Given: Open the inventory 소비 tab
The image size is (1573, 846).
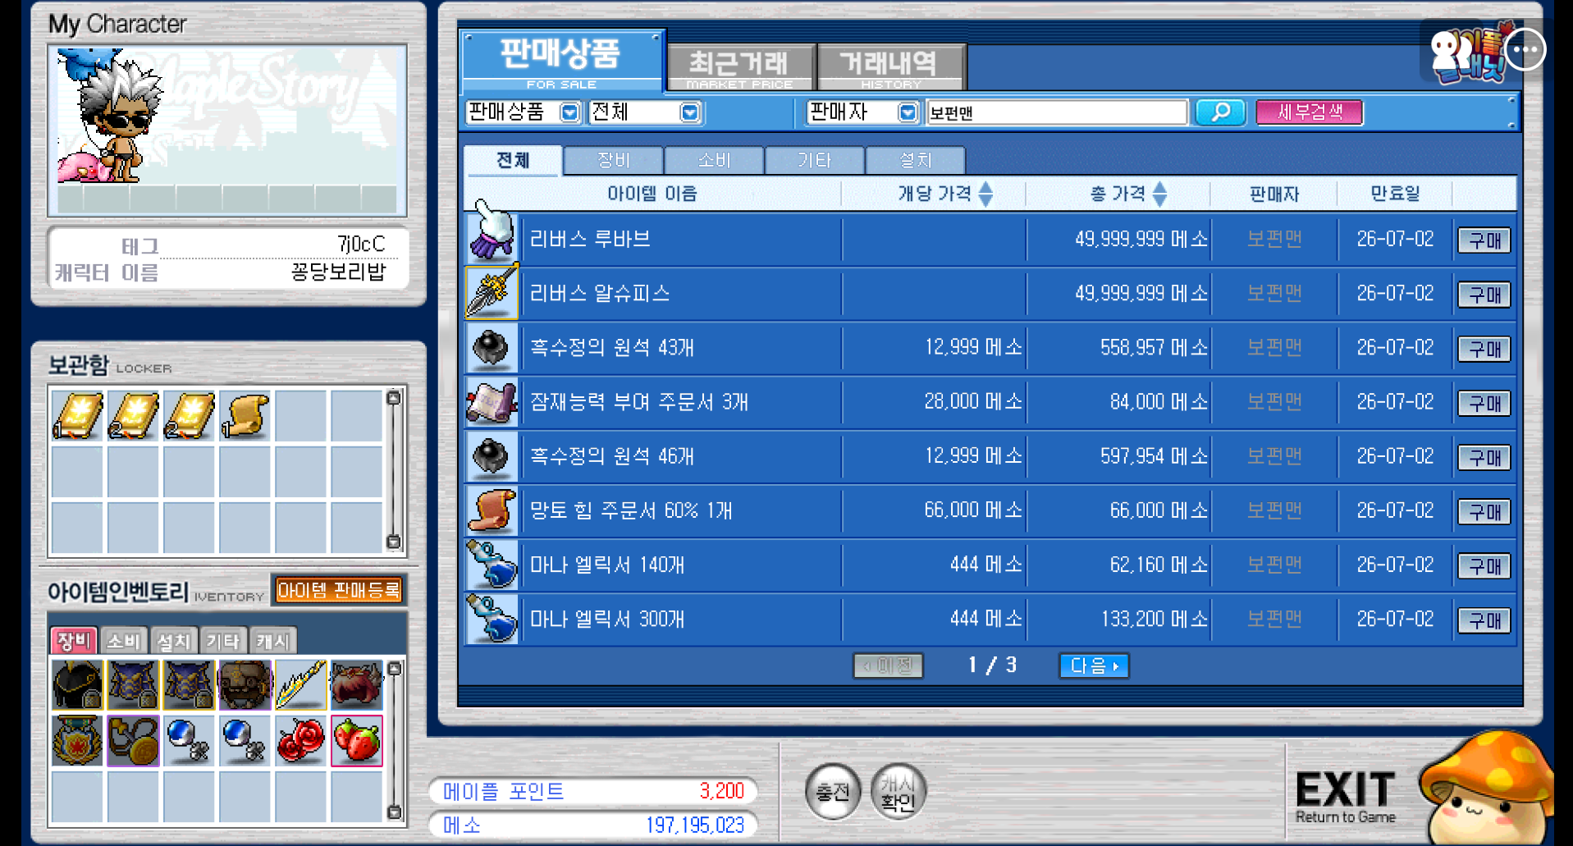Looking at the screenshot, I should (x=124, y=641).
